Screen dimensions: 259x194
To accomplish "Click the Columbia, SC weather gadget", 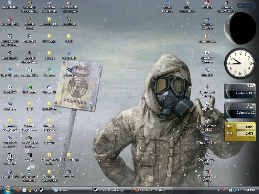I will pyautogui.click(x=240, y=110).
